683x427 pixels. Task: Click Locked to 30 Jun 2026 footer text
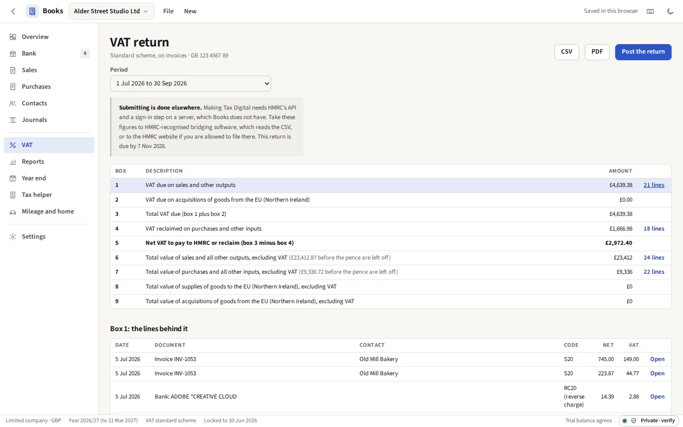231,421
